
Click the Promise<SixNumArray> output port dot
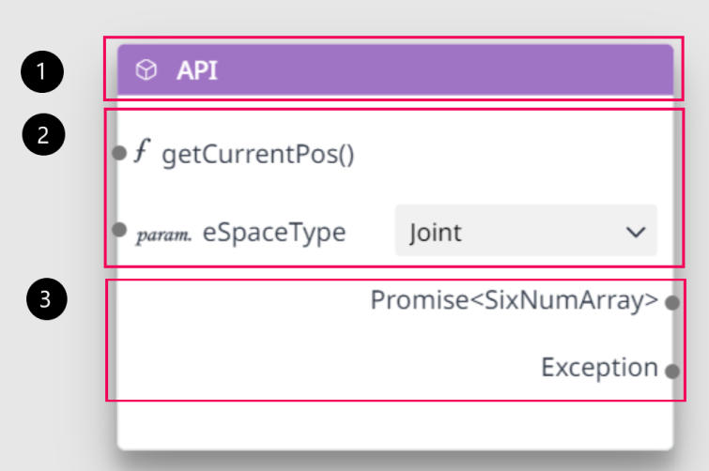pos(672,302)
